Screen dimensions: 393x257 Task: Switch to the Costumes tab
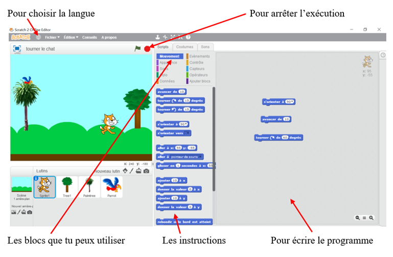(184, 47)
